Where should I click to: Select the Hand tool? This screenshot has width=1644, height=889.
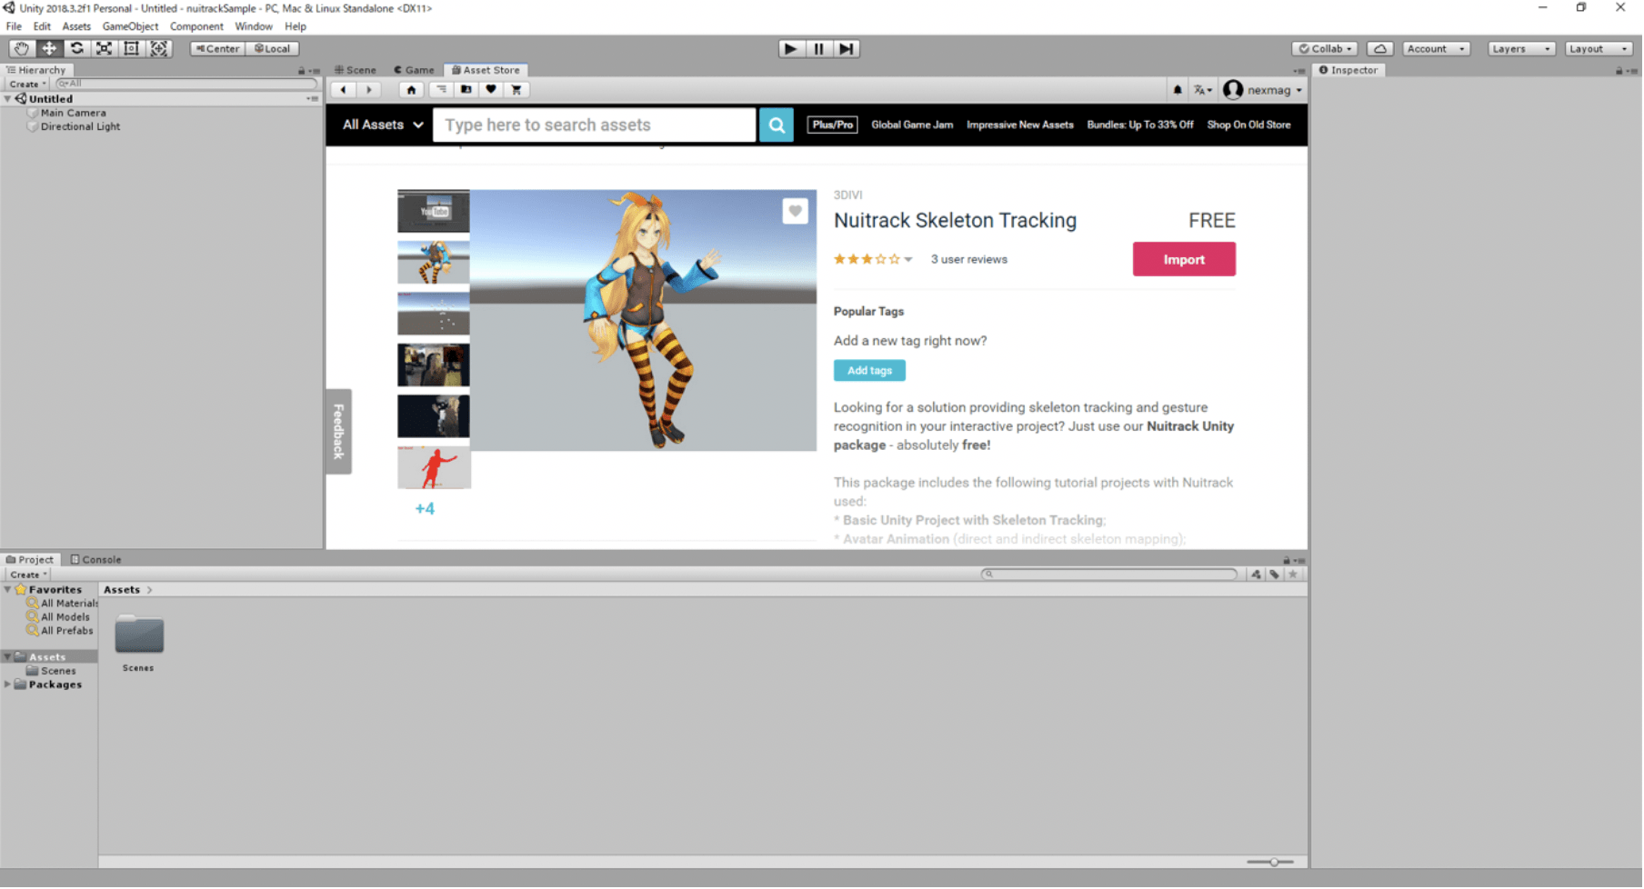pos(21,49)
